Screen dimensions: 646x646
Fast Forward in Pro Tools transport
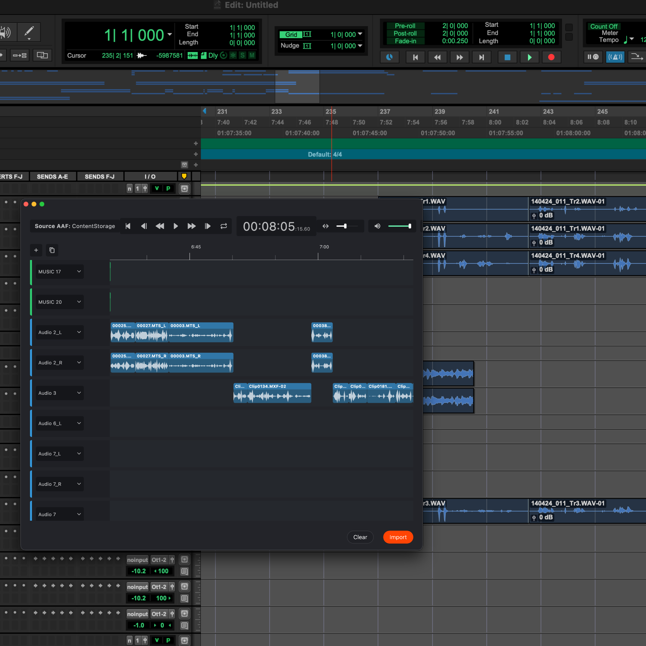tap(460, 57)
